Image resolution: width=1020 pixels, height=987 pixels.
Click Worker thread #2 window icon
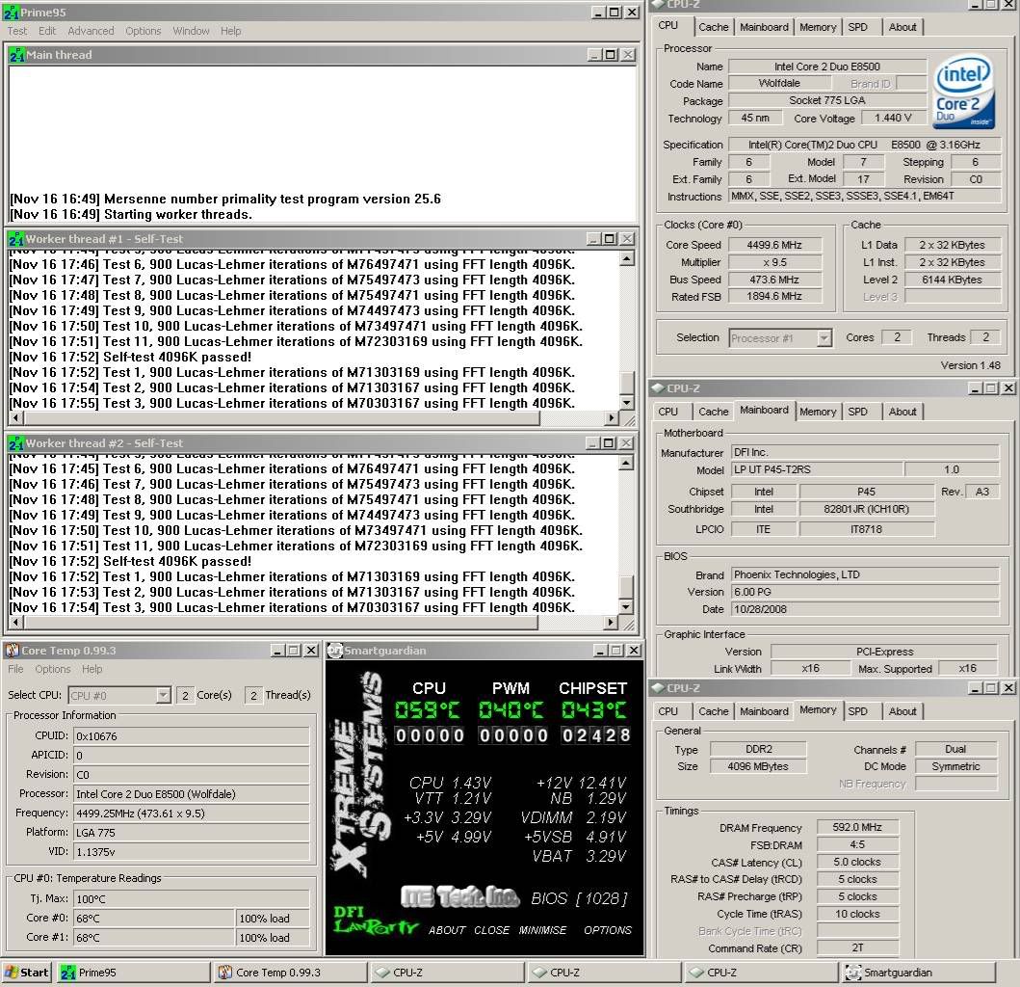(16, 443)
